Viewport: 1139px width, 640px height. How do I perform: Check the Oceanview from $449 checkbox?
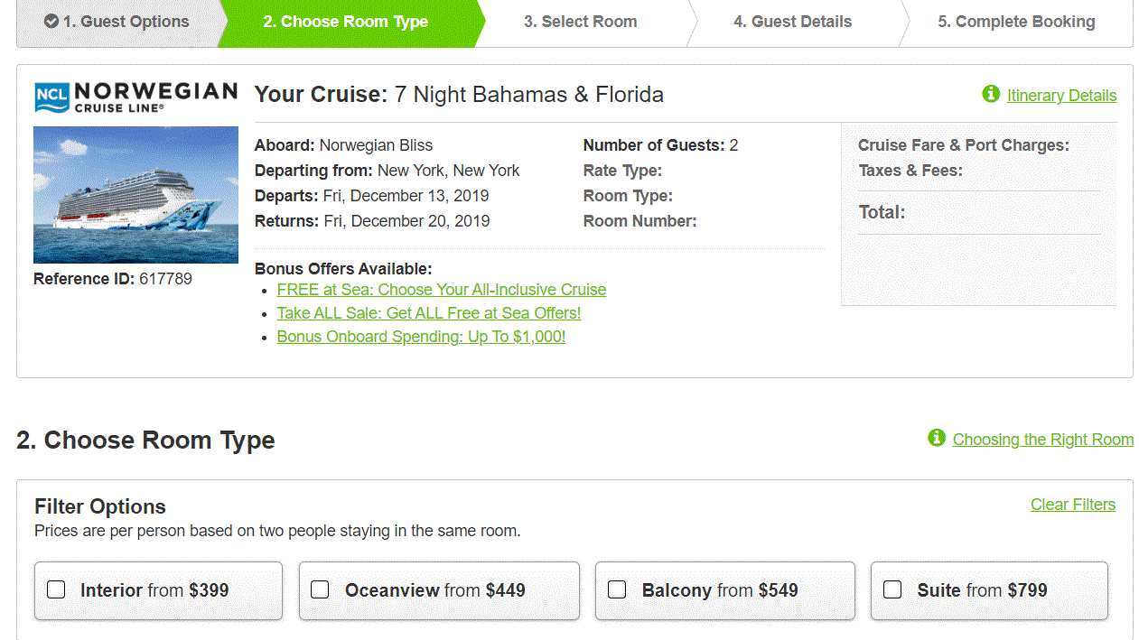(320, 589)
